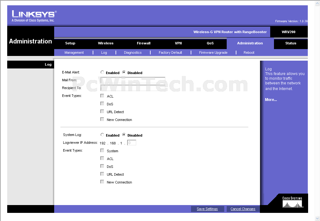
Task: Select the Administration tab
Action: tap(250, 43)
